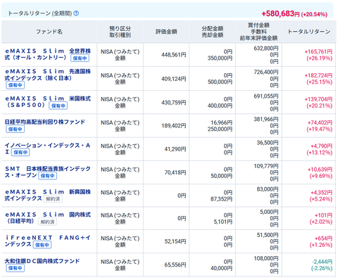Click the 分配金額 売却金額 column header
338x280 pixels.
click(x=212, y=32)
